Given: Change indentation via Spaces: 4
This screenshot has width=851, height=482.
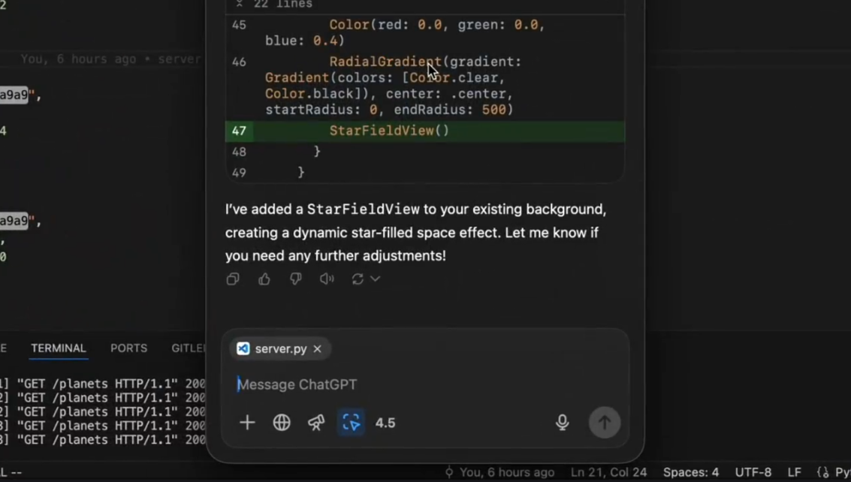Looking at the screenshot, I should point(691,472).
